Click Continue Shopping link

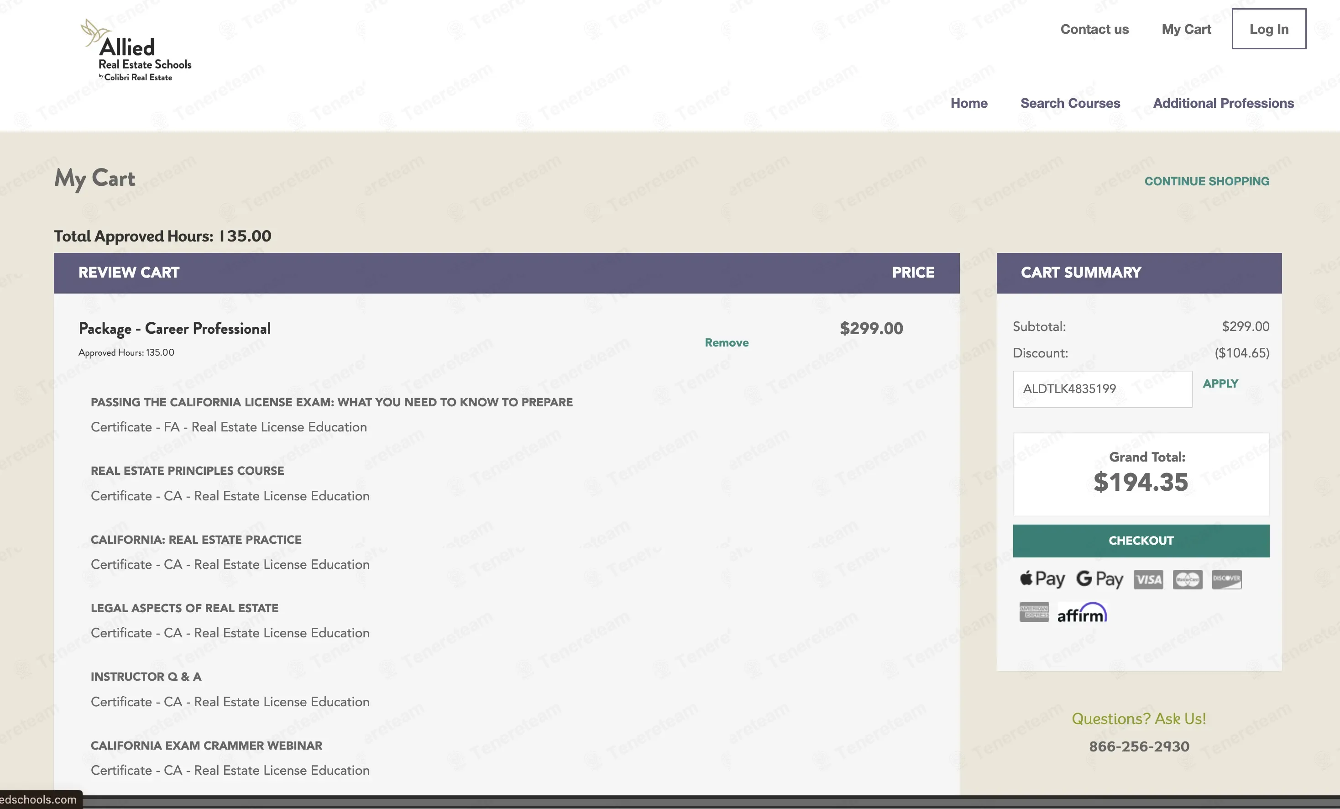(x=1206, y=181)
